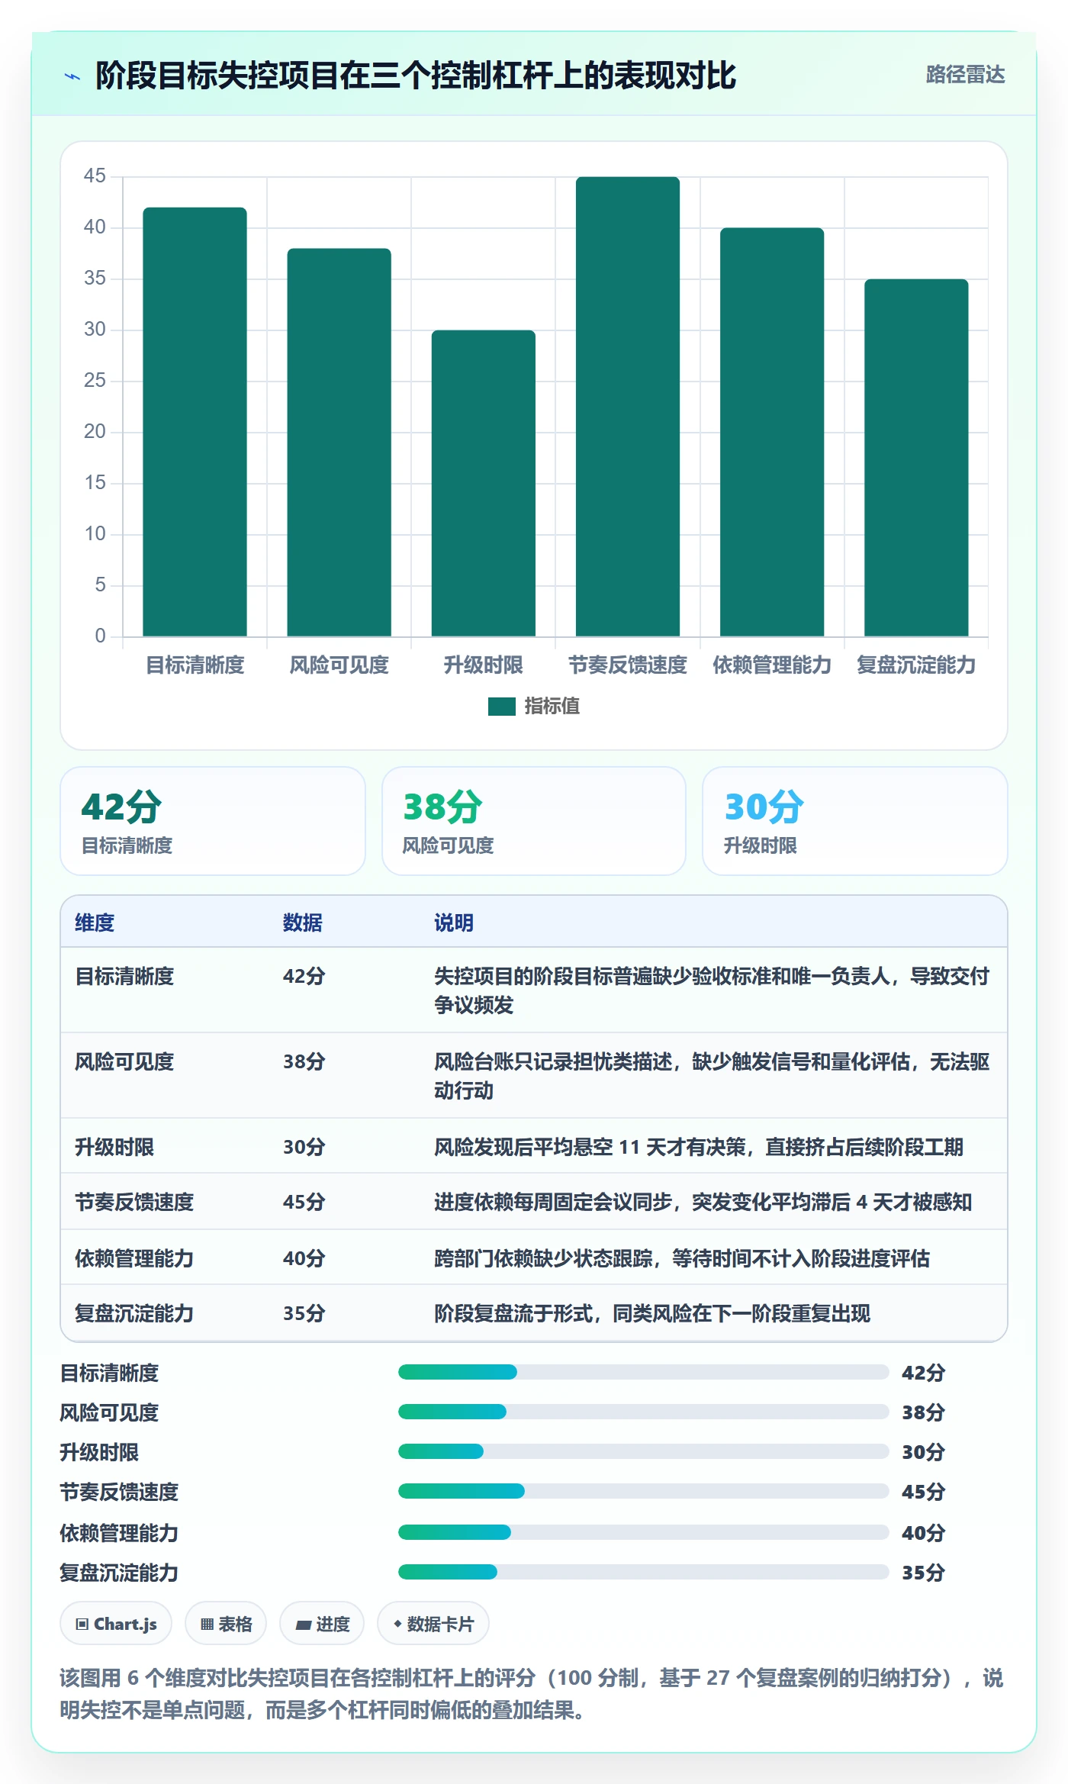Click the 目标清晰度 bar in chart
Image resolution: width=1068 pixels, height=1784 pixels.
coord(195,422)
